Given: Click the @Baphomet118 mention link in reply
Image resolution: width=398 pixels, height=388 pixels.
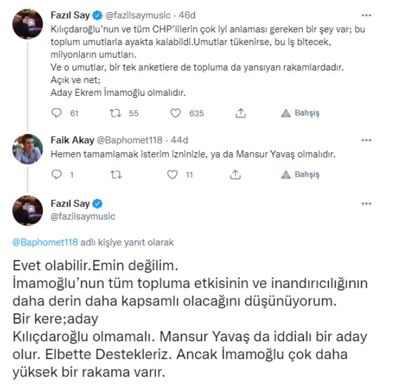Looking at the screenshot, I should click(x=36, y=242).
